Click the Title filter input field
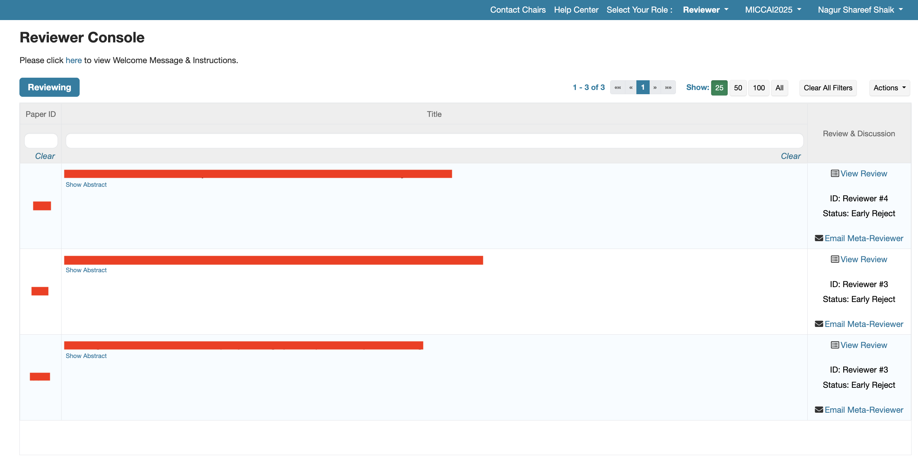918x459 pixels. click(x=434, y=141)
